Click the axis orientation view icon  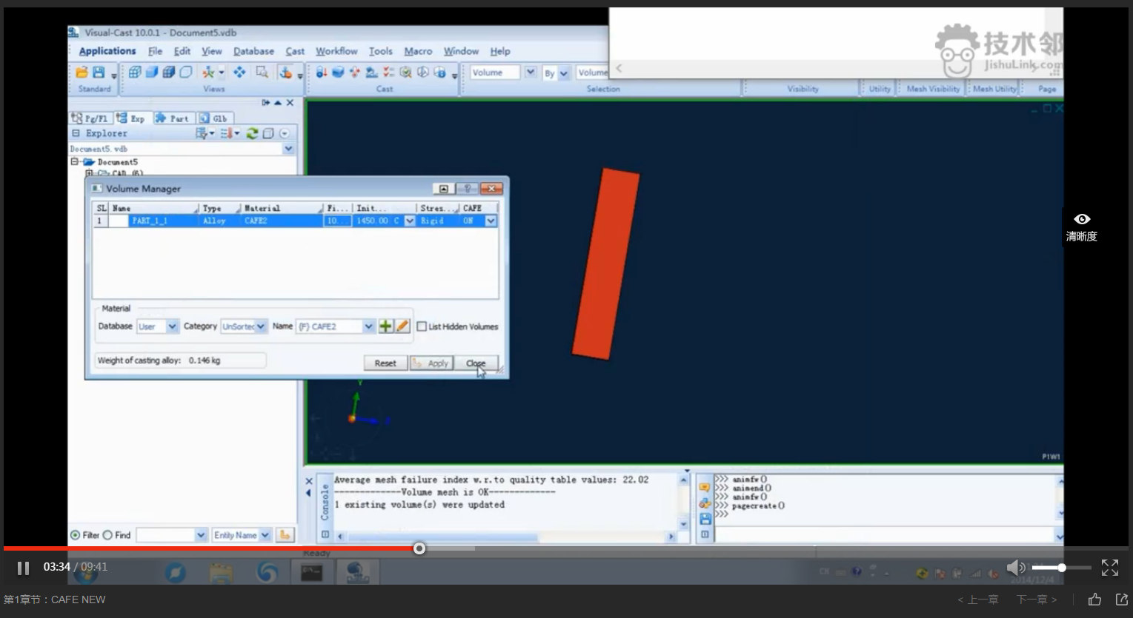(x=209, y=73)
